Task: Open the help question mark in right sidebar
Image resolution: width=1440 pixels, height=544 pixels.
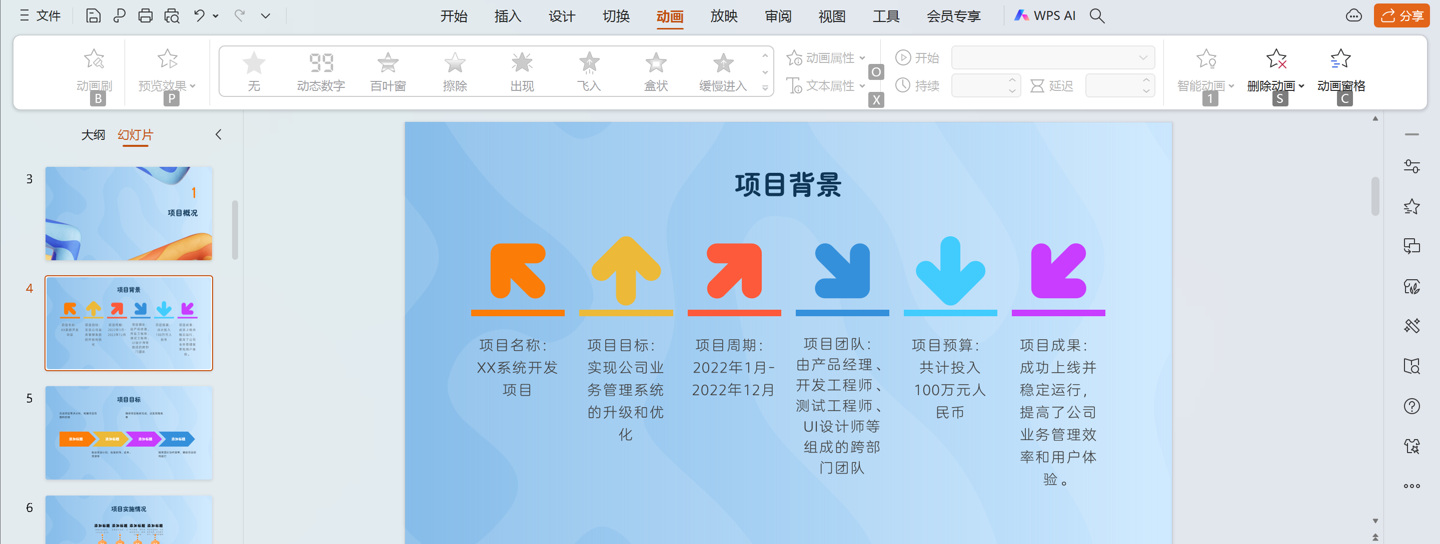Action: pyautogui.click(x=1411, y=406)
